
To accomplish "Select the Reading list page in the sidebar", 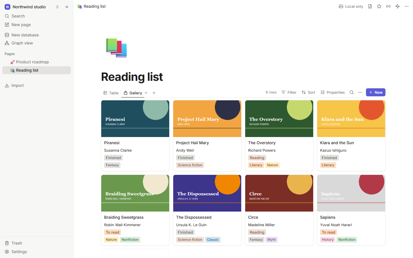I will [36, 70].
